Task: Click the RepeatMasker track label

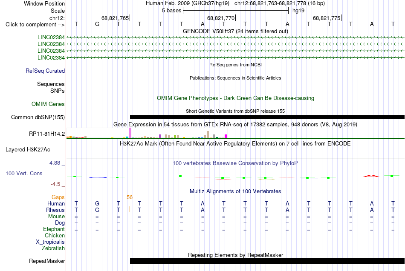Action: pos(47,261)
